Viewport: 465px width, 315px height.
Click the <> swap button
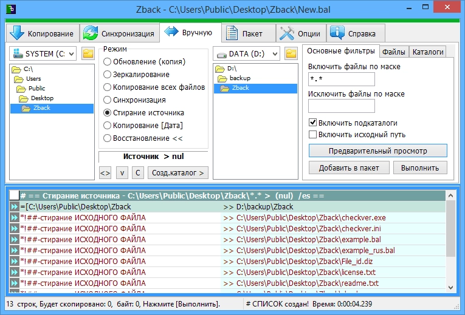coord(105,172)
